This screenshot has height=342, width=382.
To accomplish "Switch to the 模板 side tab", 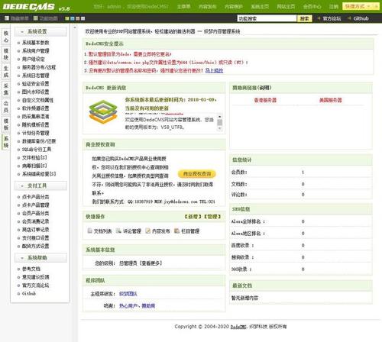I will pos(6,124).
